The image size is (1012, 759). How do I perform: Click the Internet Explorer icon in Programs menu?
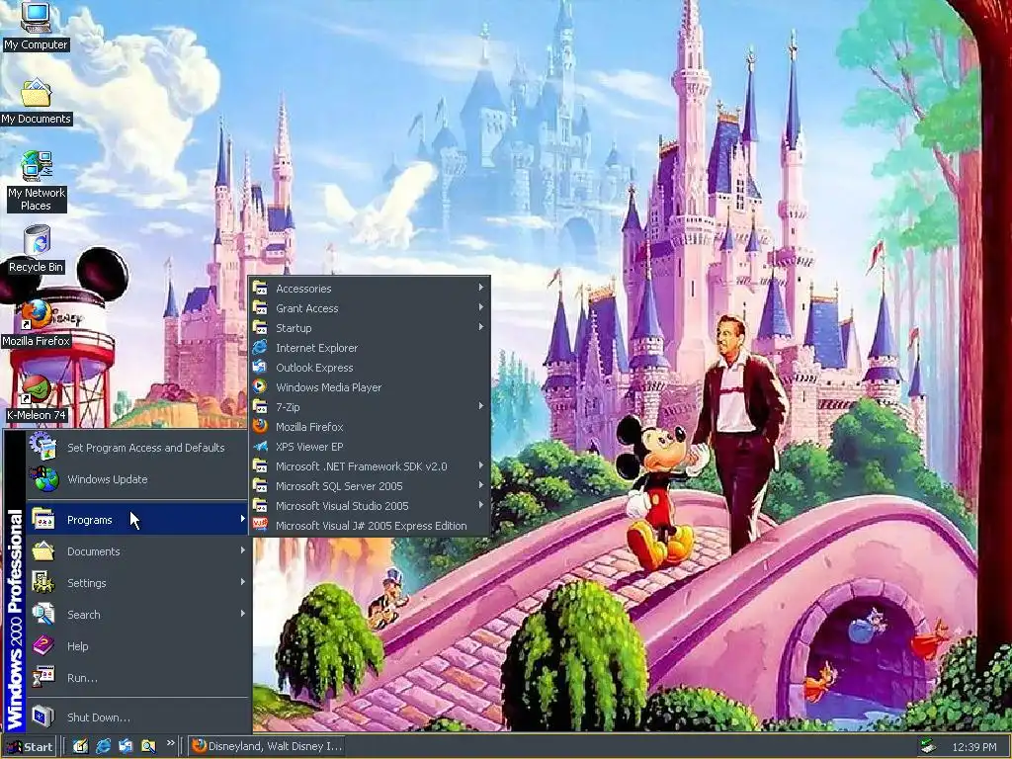click(260, 347)
